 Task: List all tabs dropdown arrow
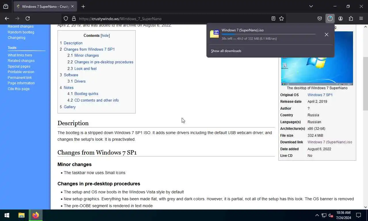[311, 6]
